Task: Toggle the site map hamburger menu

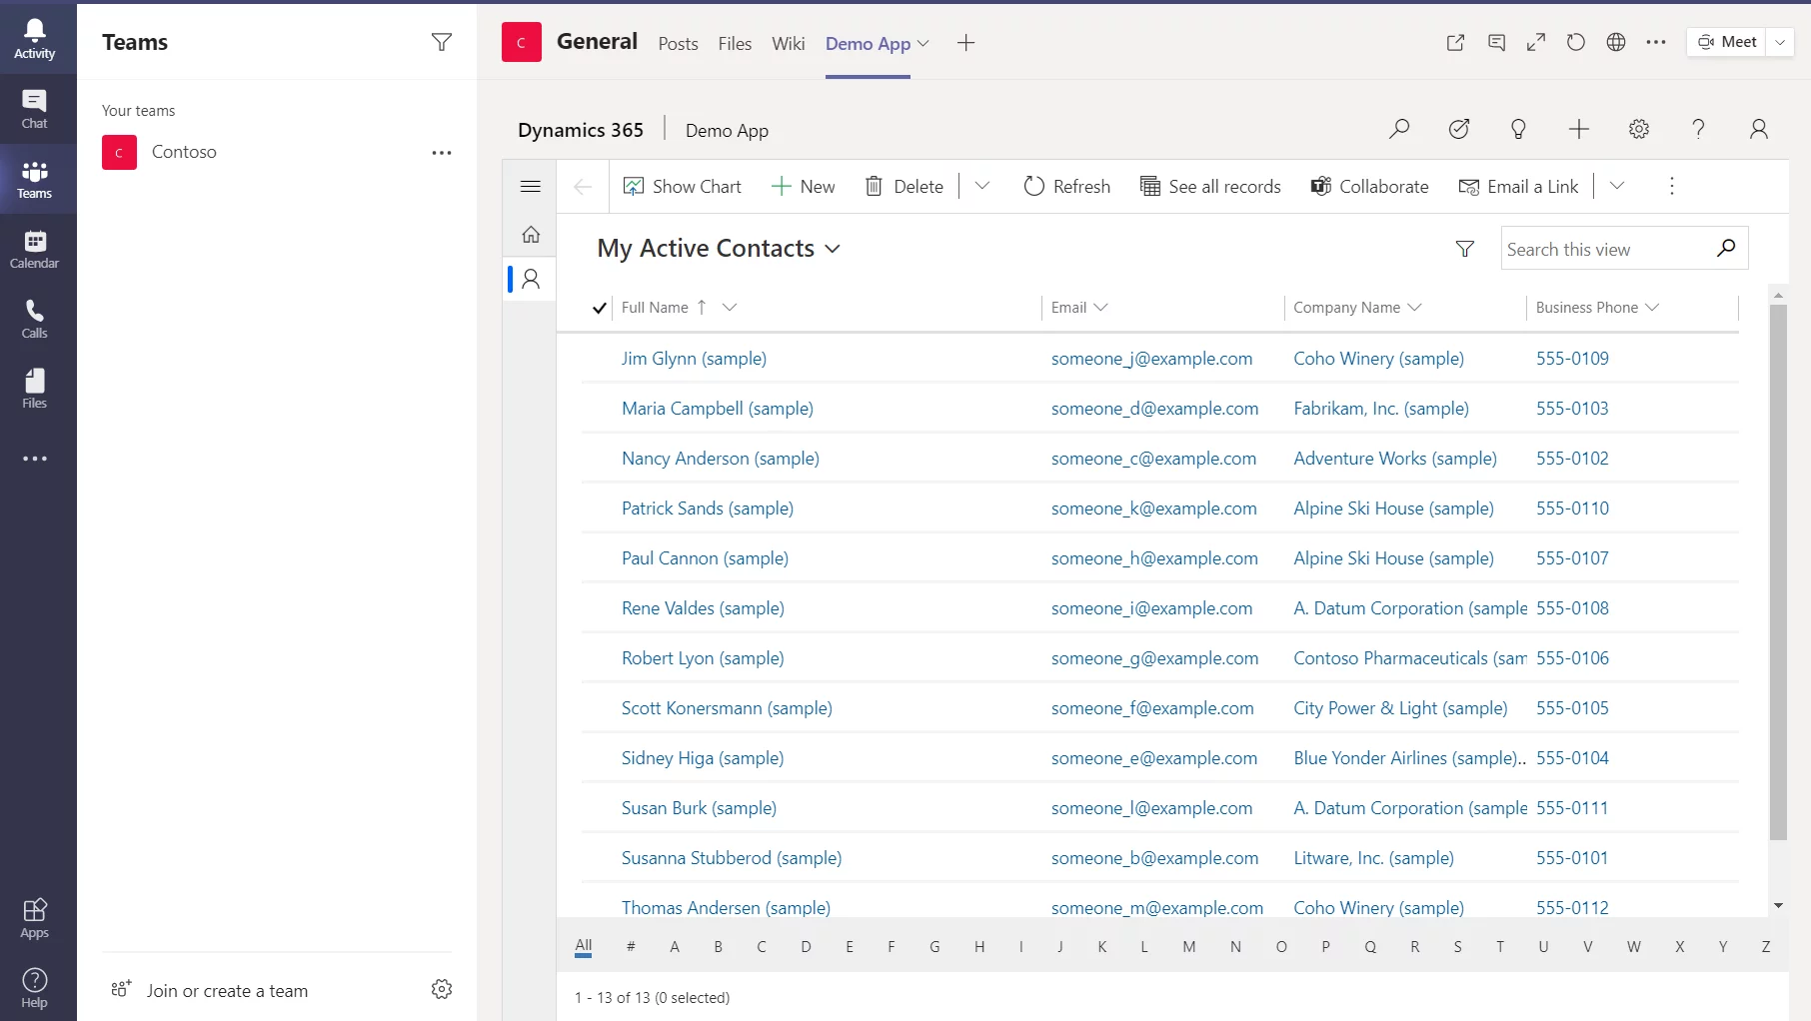Action: pos(531,186)
